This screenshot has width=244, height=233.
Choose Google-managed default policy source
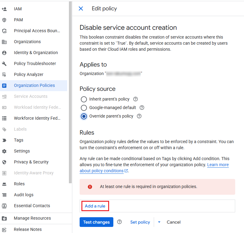pos(84,108)
